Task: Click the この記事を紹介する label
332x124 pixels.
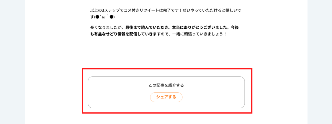Action: (166, 85)
